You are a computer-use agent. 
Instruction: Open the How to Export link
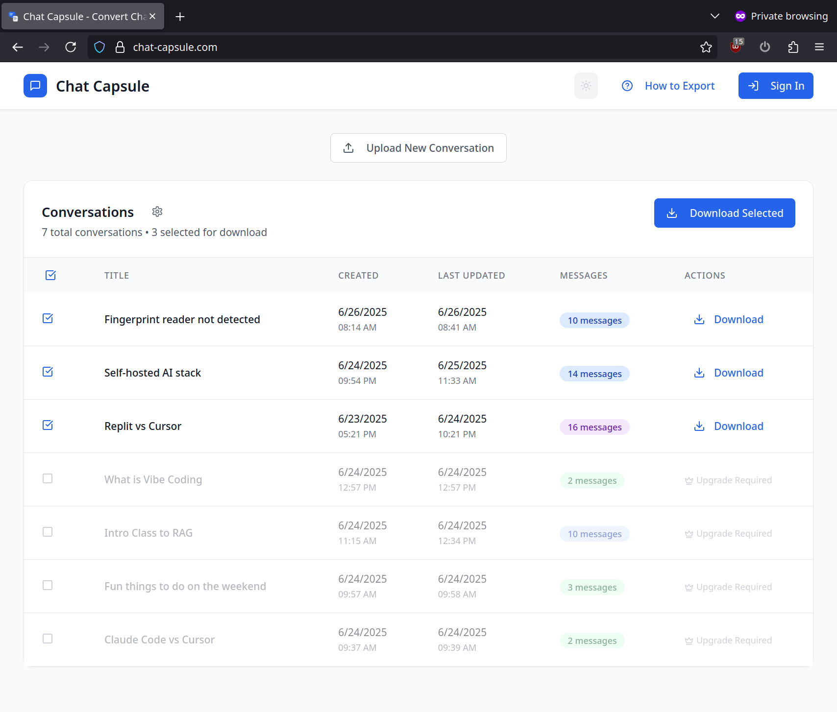[x=680, y=86]
